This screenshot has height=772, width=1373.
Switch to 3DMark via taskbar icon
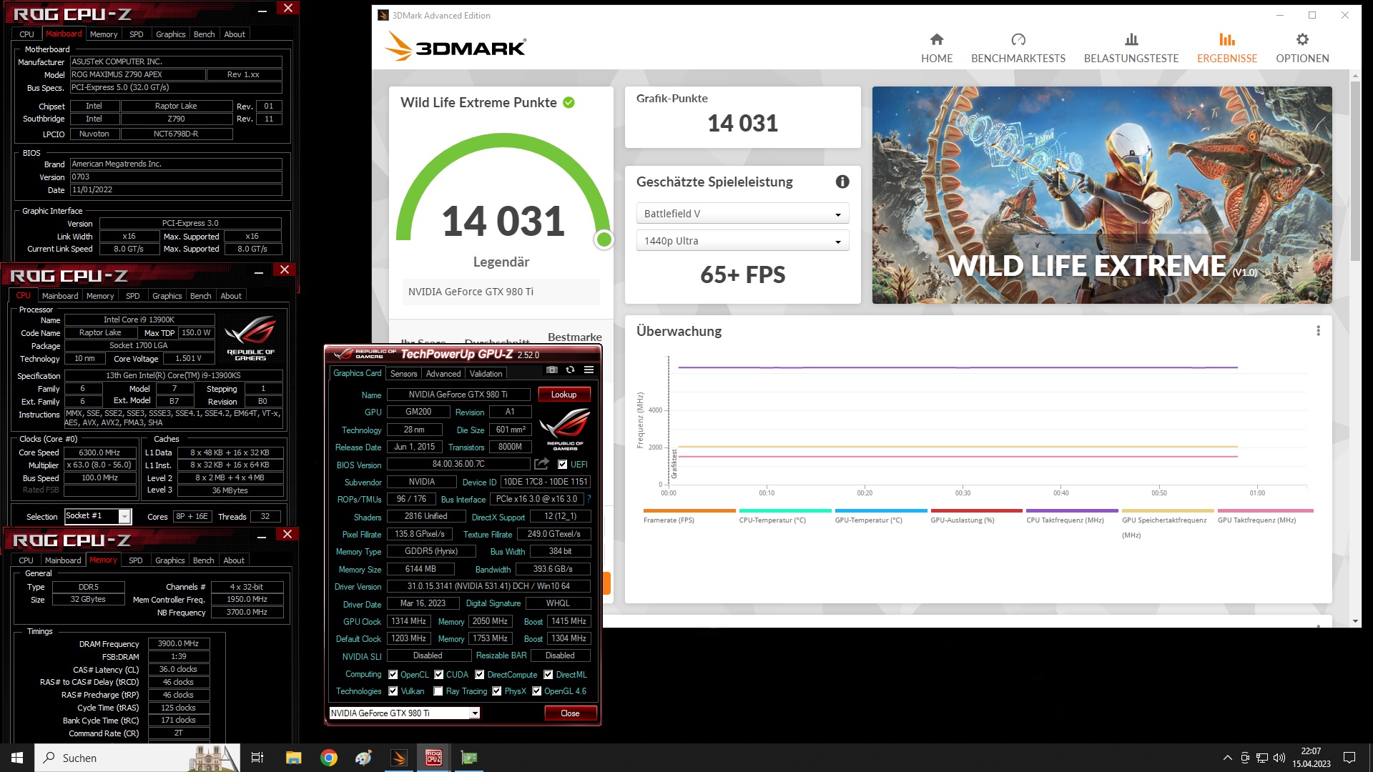[399, 758]
